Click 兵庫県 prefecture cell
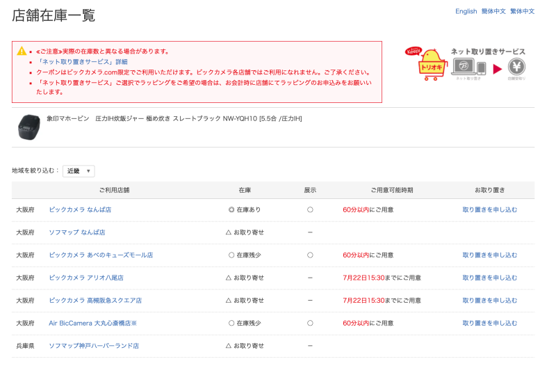This screenshot has height=366, width=556. tap(25, 346)
